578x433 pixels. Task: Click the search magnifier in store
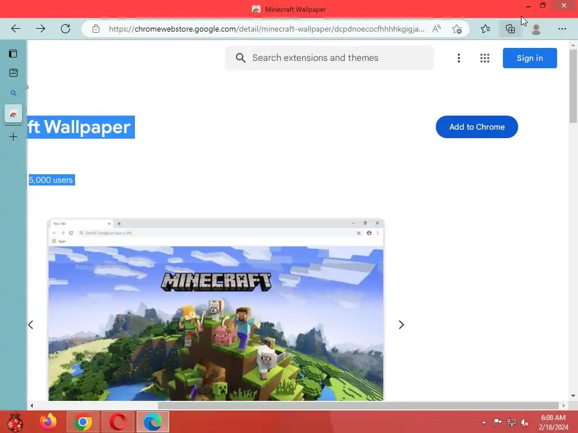tap(240, 58)
